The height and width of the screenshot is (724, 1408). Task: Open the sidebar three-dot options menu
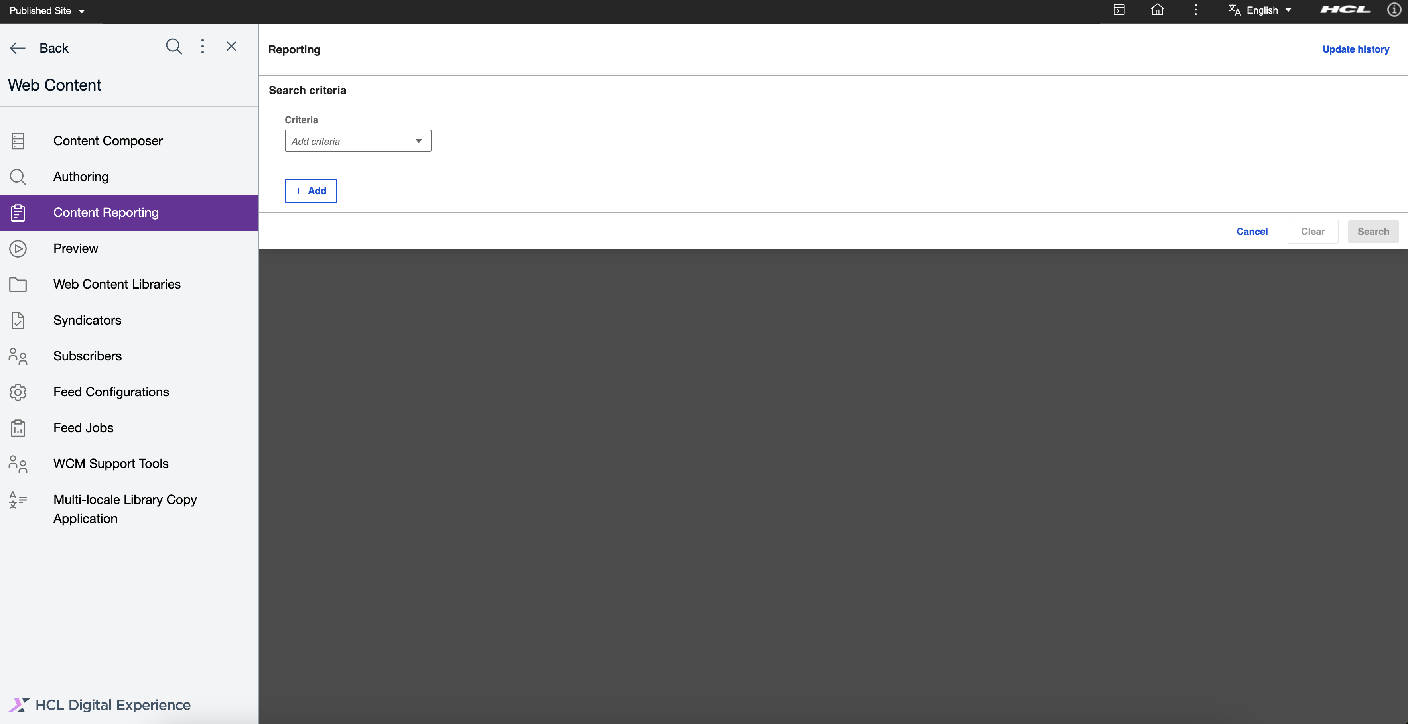point(203,46)
